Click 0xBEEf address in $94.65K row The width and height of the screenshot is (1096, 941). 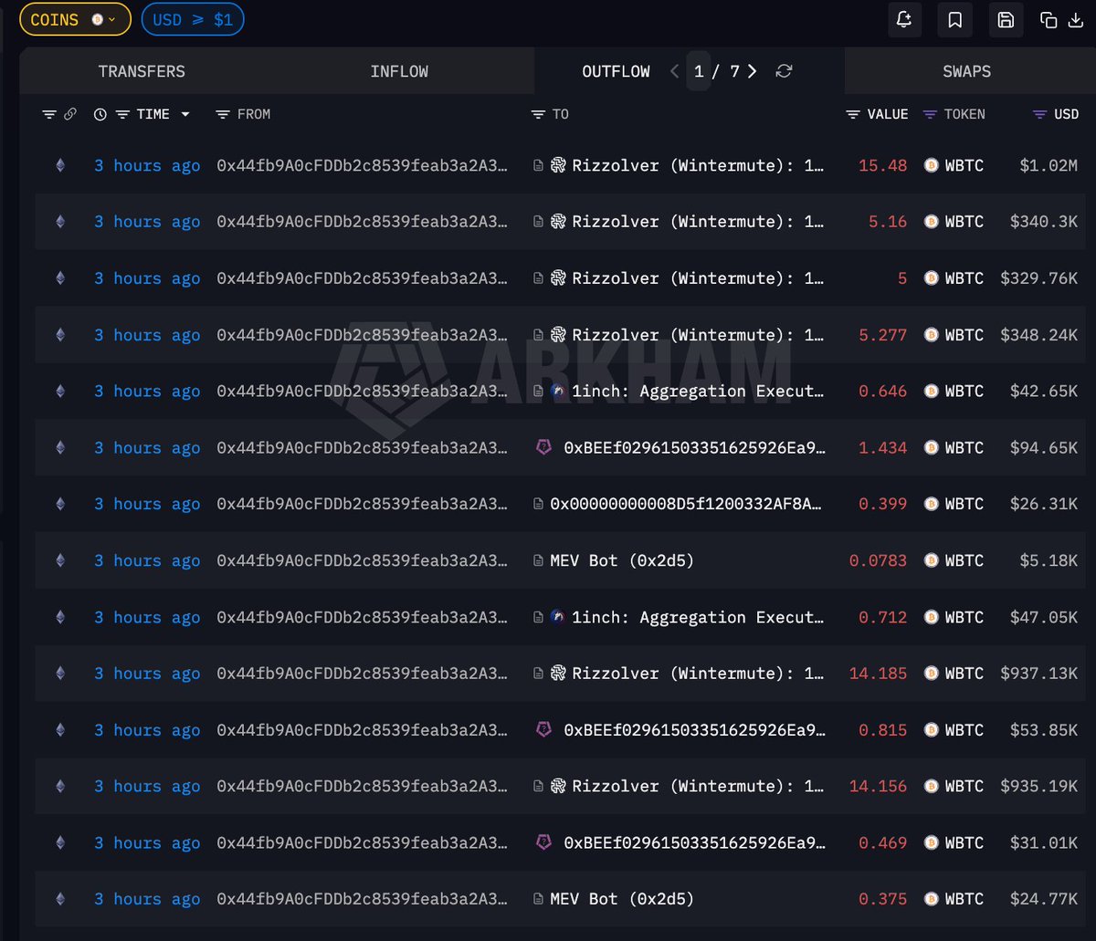coord(694,448)
